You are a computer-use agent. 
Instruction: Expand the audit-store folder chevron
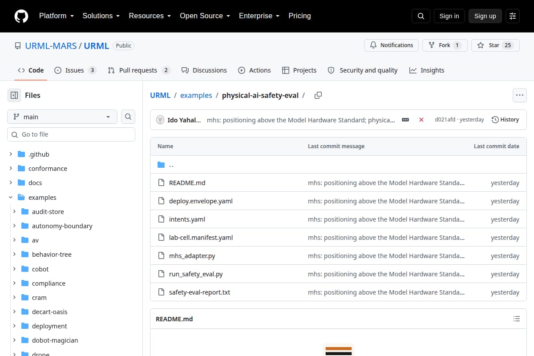pyautogui.click(x=14, y=212)
